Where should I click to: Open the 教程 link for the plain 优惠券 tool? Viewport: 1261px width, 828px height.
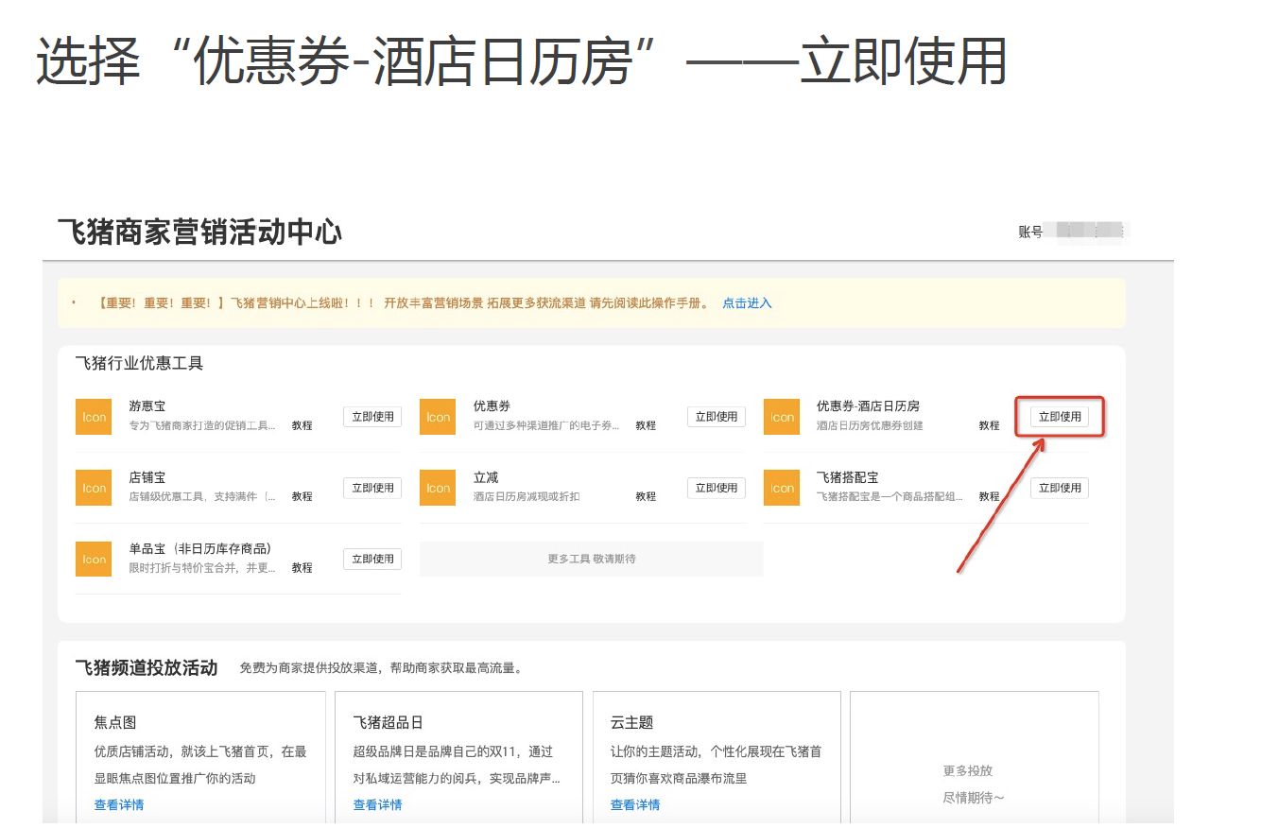point(646,425)
